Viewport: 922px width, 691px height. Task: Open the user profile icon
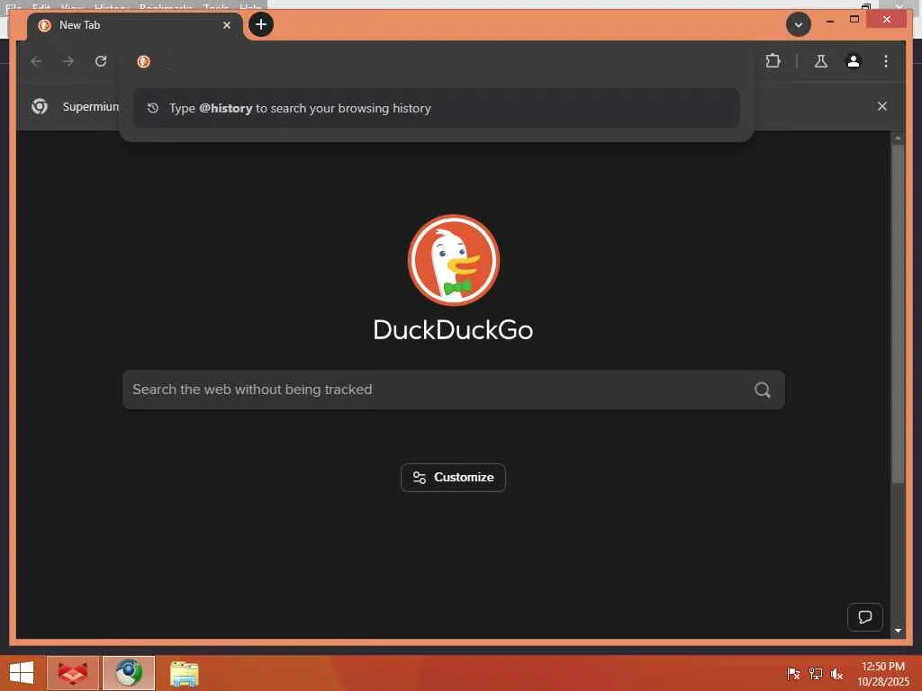point(854,61)
